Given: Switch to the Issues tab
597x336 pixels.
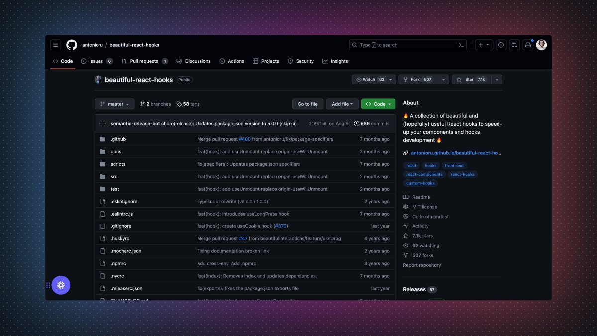Looking at the screenshot, I should (x=97, y=61).
